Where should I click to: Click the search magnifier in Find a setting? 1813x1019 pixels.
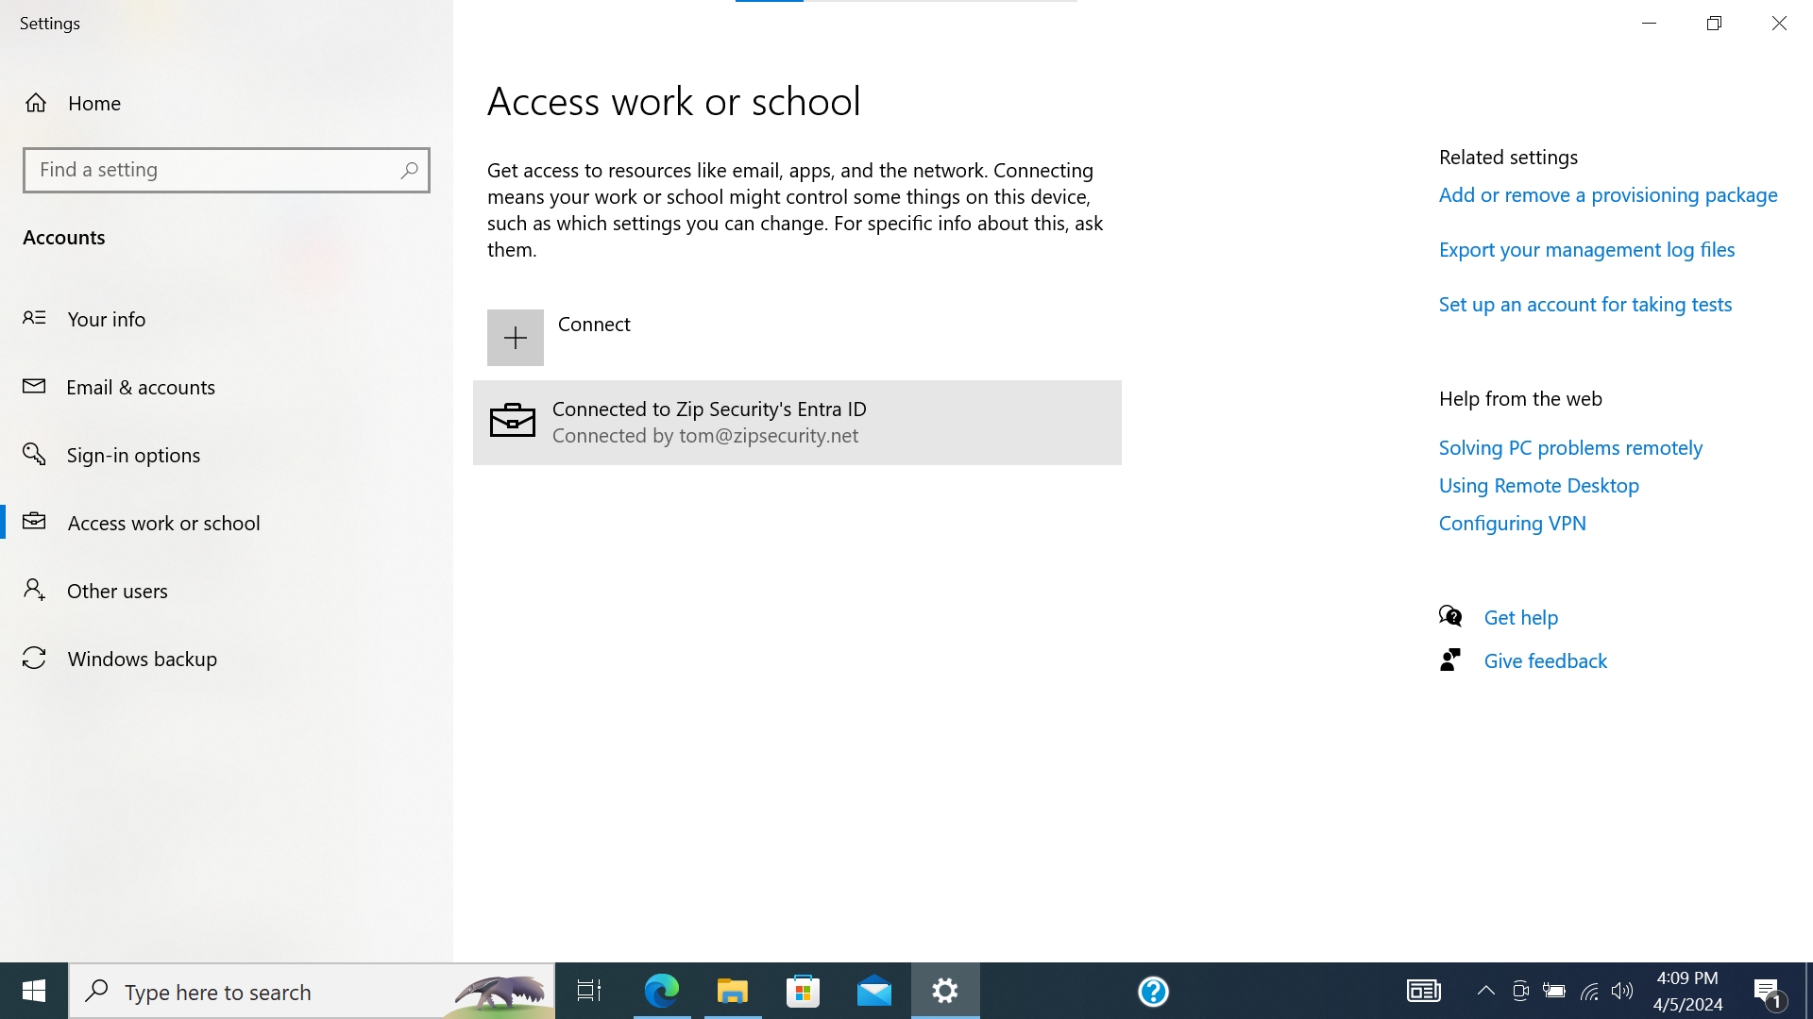click(x=409, y=170)
